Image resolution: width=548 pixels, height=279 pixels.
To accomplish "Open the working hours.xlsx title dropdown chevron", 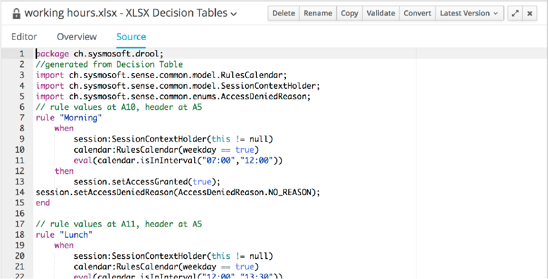I will click(x=234, y=14).
